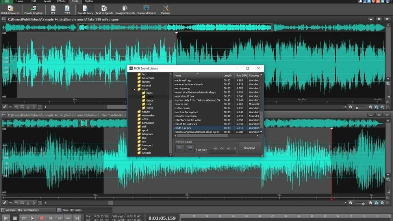Switch to the Effects ribbon tab

pos(61,2)
